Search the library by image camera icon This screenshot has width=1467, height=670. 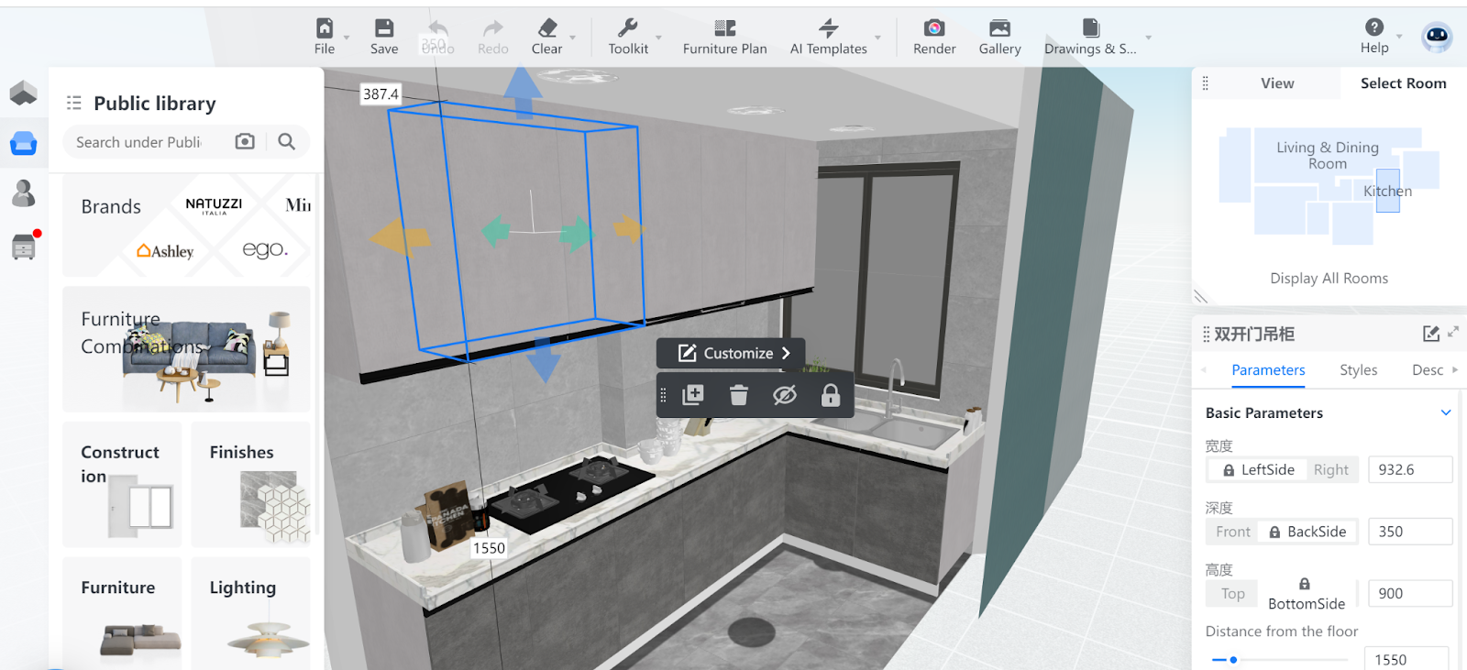point(245,141)
